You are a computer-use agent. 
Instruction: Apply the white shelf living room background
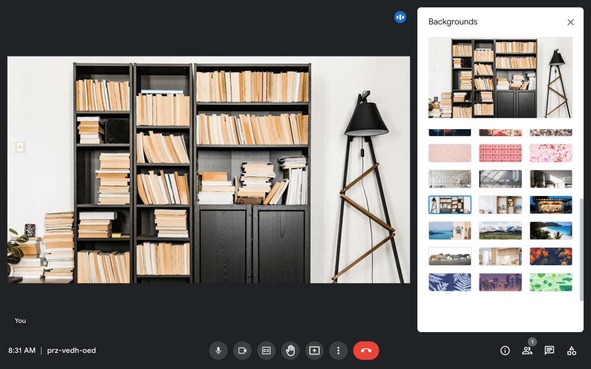pos(500,205)
